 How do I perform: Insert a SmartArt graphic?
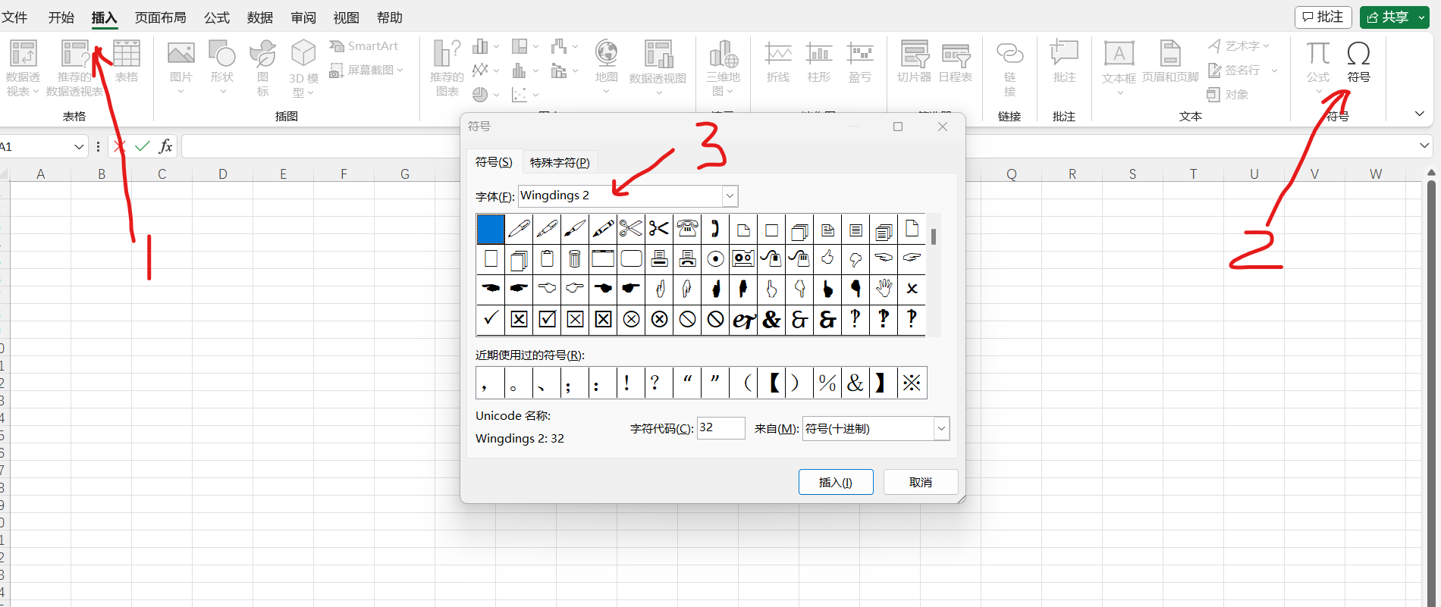coord(364,46)
